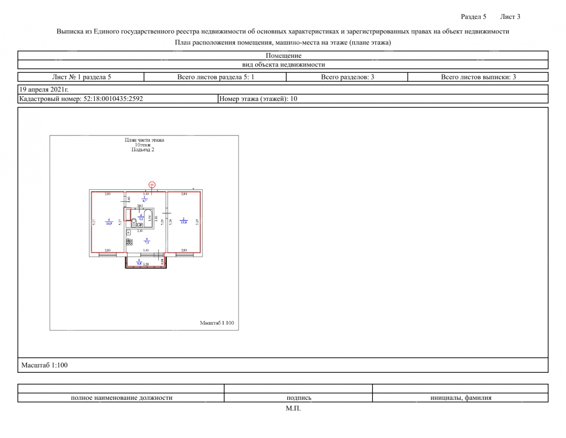This screenshot has width=566, height=438.
Task: Click the toilet symbol in the bathroom
Action: click(x=134, y=221)
